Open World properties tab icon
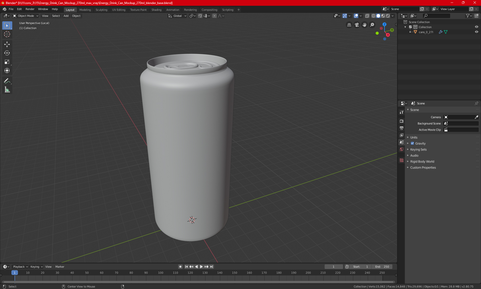 pyautogui.click(x=402, y=149)
